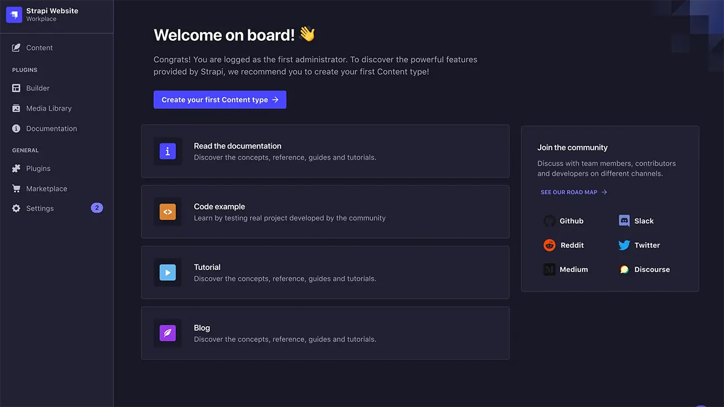
Task: Click the Reddit alien icon
Action: pyautogui.click(x=550, y=245)
